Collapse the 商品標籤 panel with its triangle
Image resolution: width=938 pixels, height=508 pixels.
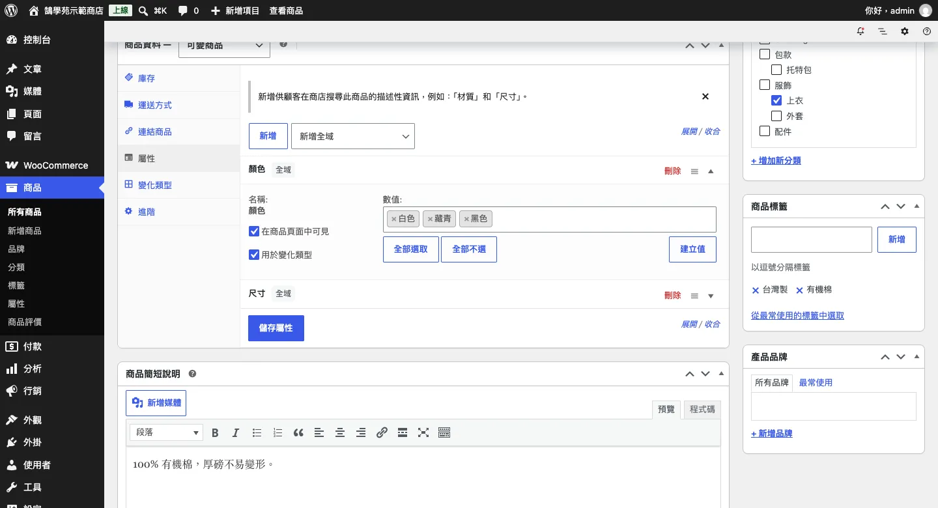[x=917, y=206]
